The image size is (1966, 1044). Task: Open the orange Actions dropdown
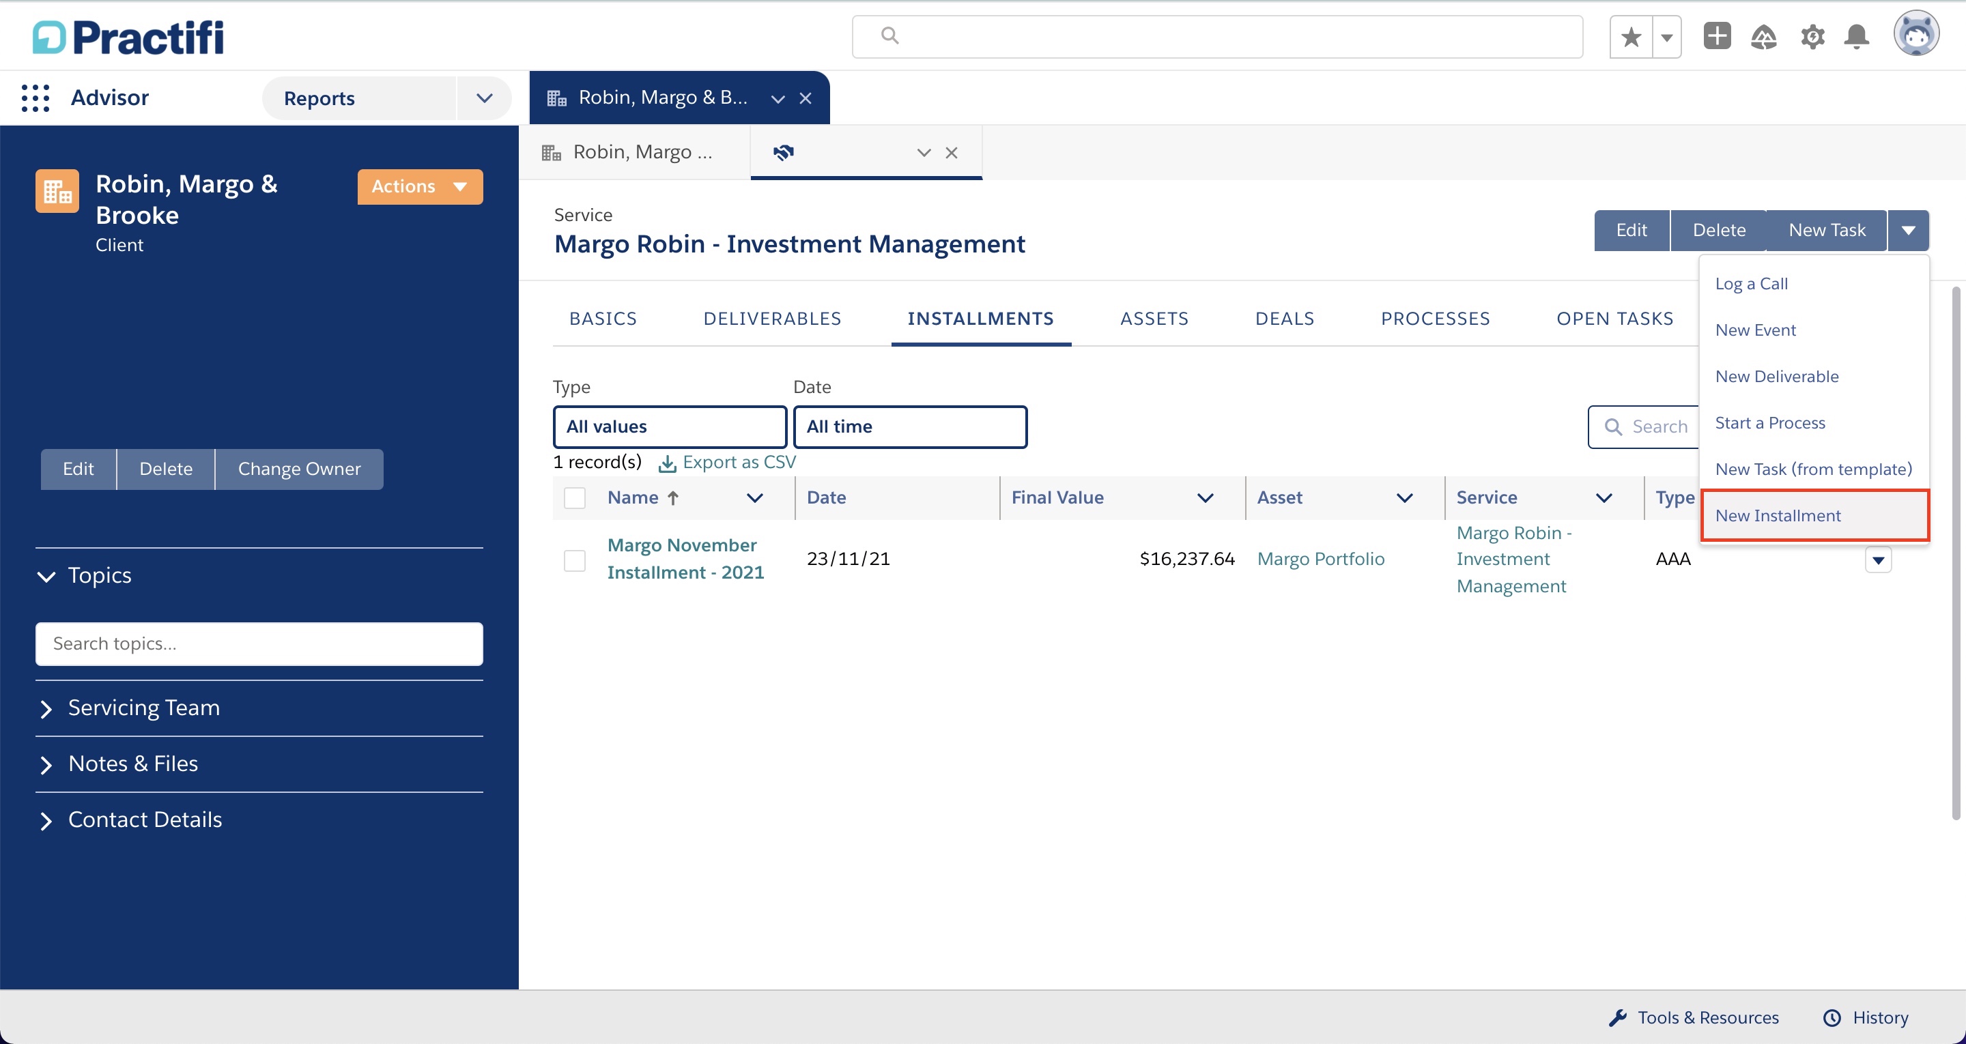[420, 186]
